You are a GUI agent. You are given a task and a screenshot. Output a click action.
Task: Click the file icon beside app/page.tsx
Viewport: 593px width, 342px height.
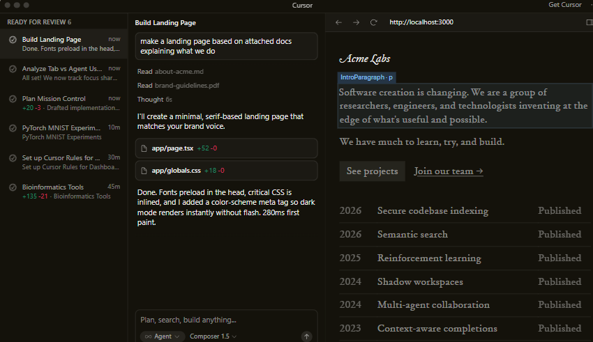click(x=144, y=149)
